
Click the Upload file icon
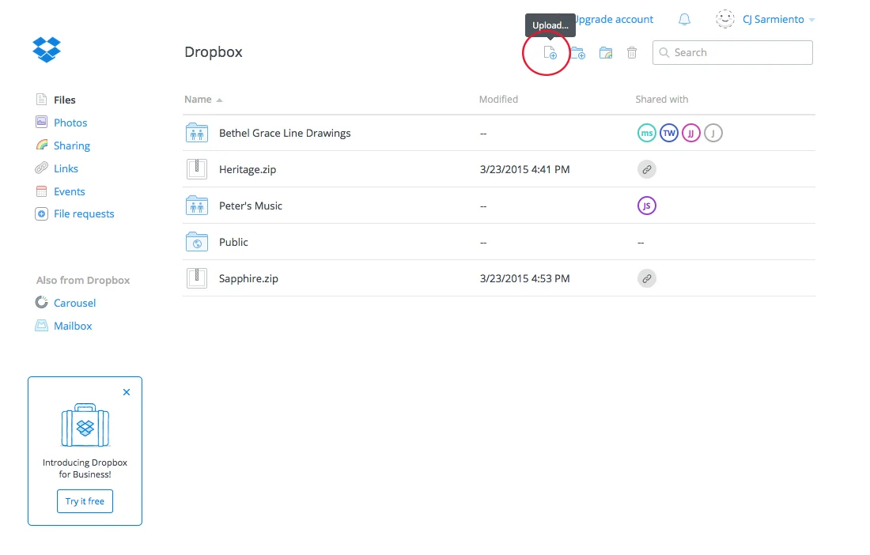point(550,53)
